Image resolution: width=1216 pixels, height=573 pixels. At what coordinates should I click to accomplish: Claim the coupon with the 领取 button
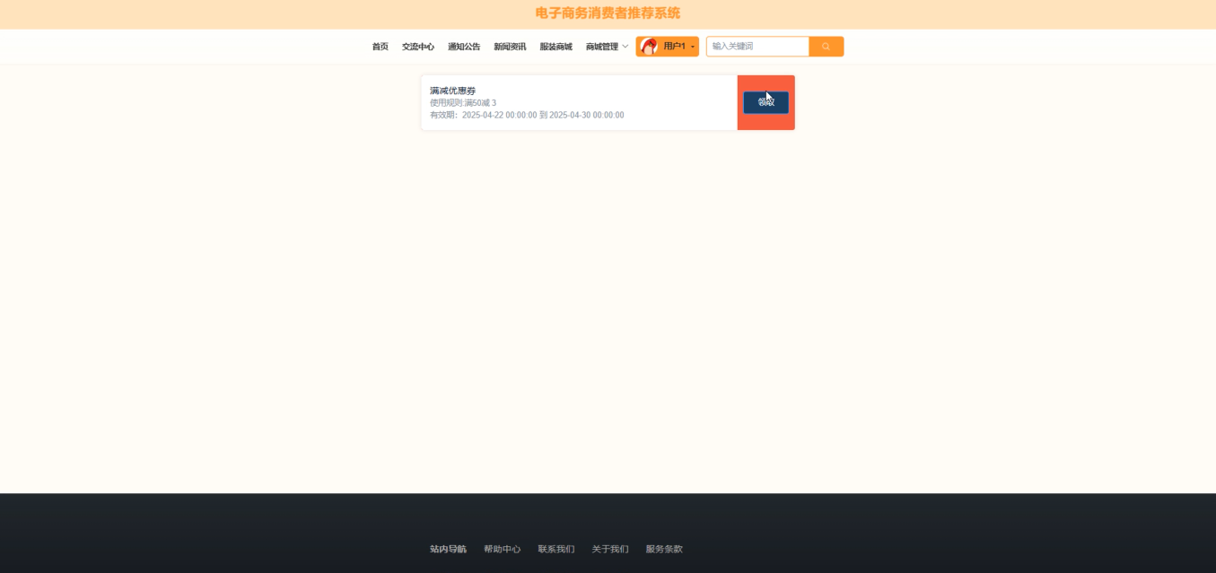click(765, 102)
